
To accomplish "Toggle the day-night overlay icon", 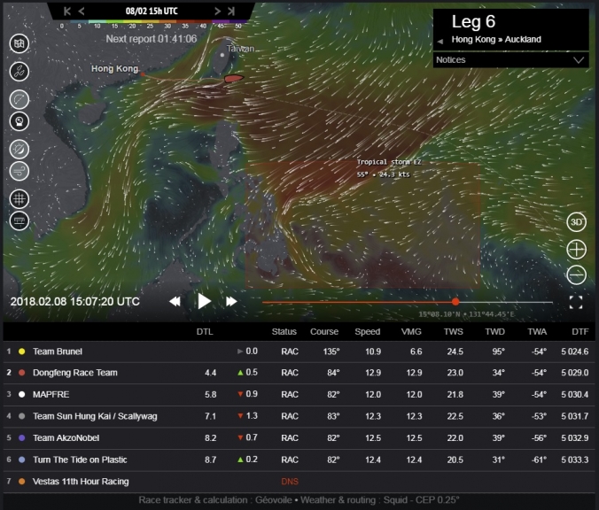I will click(19, 150).
